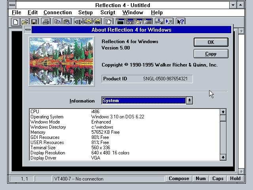Click the Copy toolbar icon
The image size is (253, 190).
[57, 22]
